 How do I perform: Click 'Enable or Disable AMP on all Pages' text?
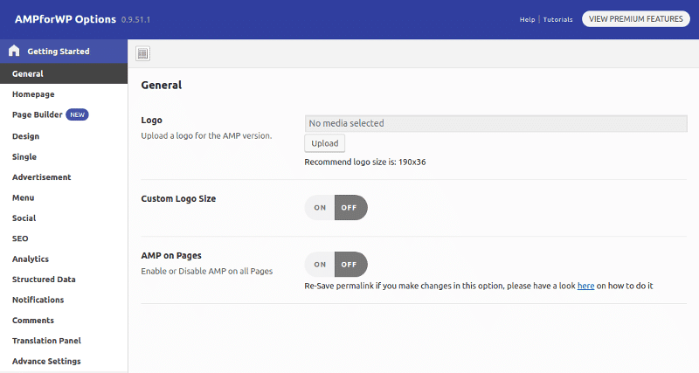[207, 271]
